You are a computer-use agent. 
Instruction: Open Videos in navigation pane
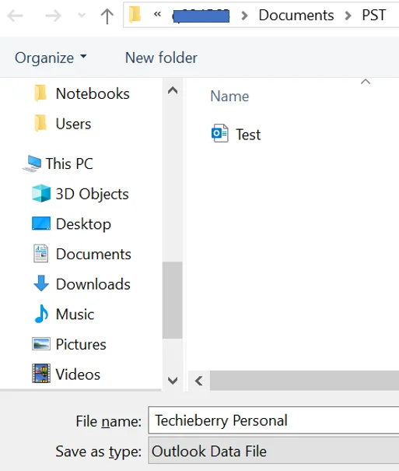tap(78, 374)
